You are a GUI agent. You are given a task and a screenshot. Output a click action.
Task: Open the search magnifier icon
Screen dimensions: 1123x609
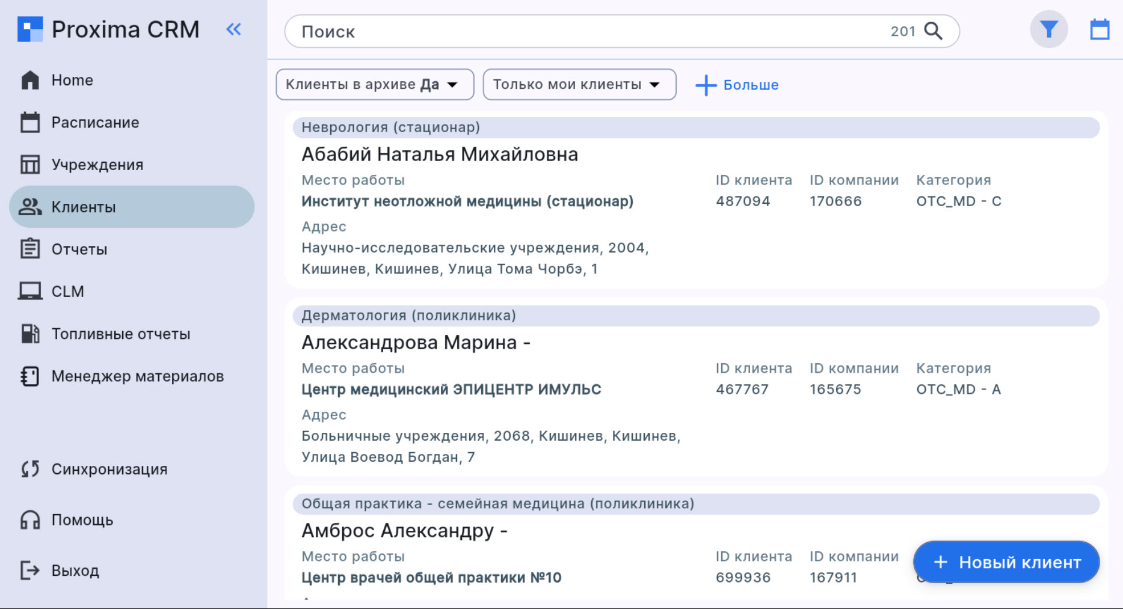(x=933, y=31)
